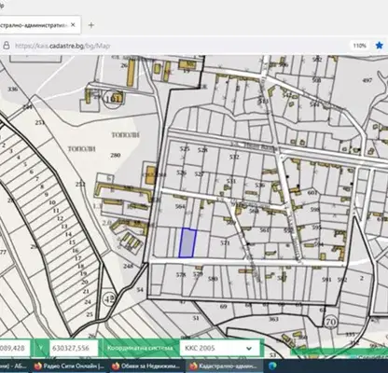The height and width of the screenshot is (373, 388).
Task: Open Microsoft Edge from the taskbar
Action: (272, 366)
